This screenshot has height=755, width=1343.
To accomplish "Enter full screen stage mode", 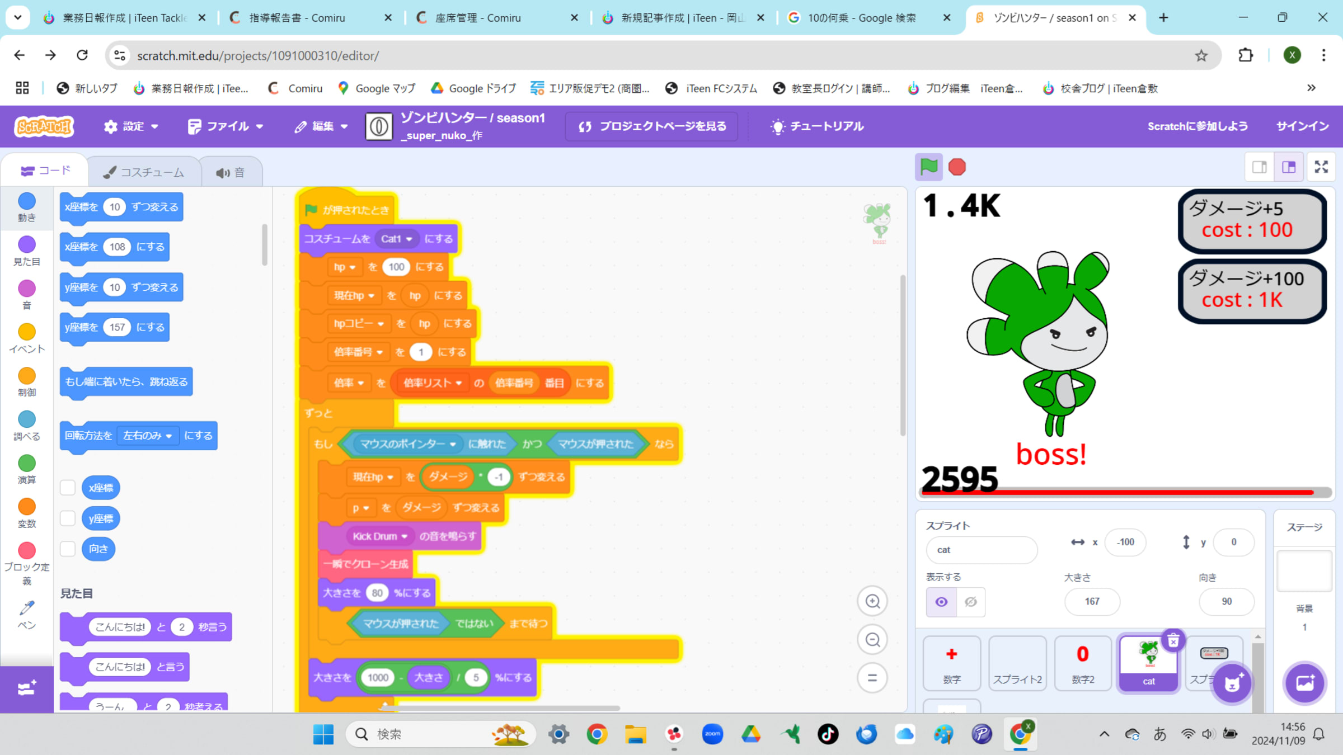I will pos(1321,167).
